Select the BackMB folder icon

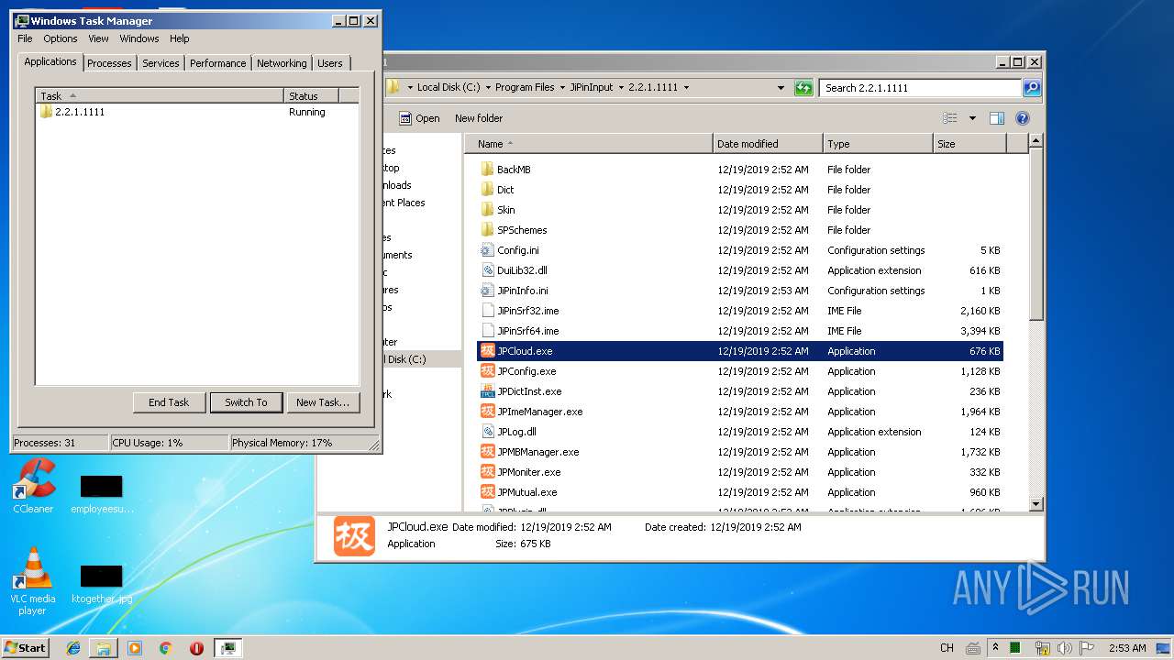point(488,170)
